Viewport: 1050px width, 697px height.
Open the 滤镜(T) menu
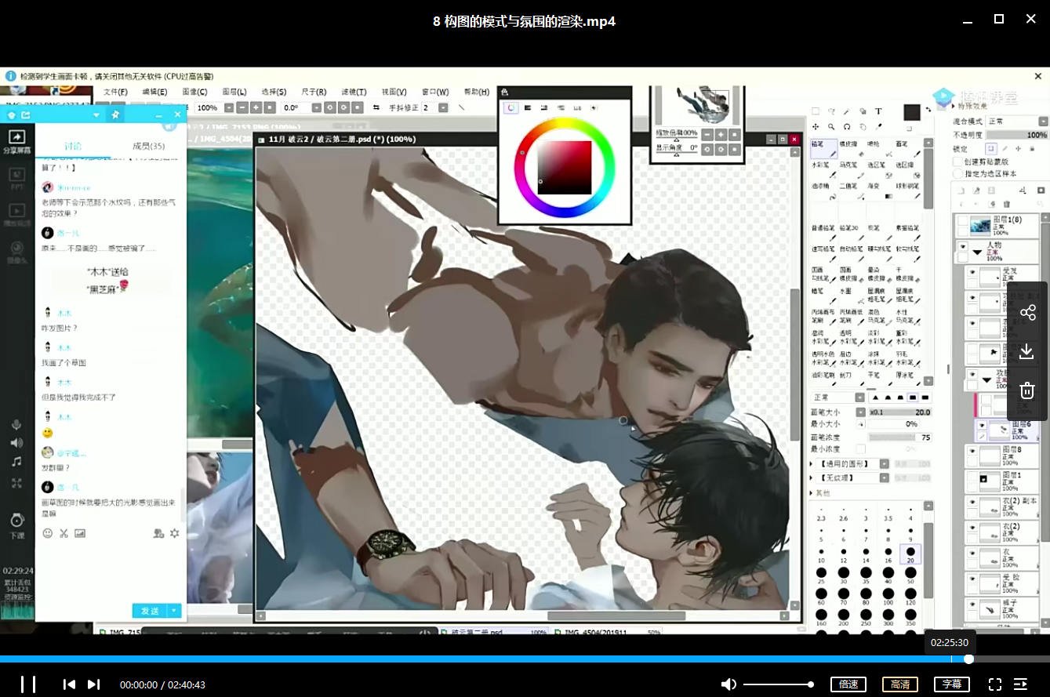355,92
